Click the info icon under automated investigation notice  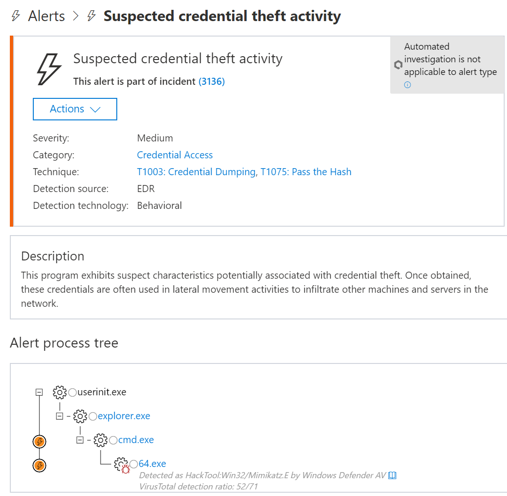pos(408,85)
